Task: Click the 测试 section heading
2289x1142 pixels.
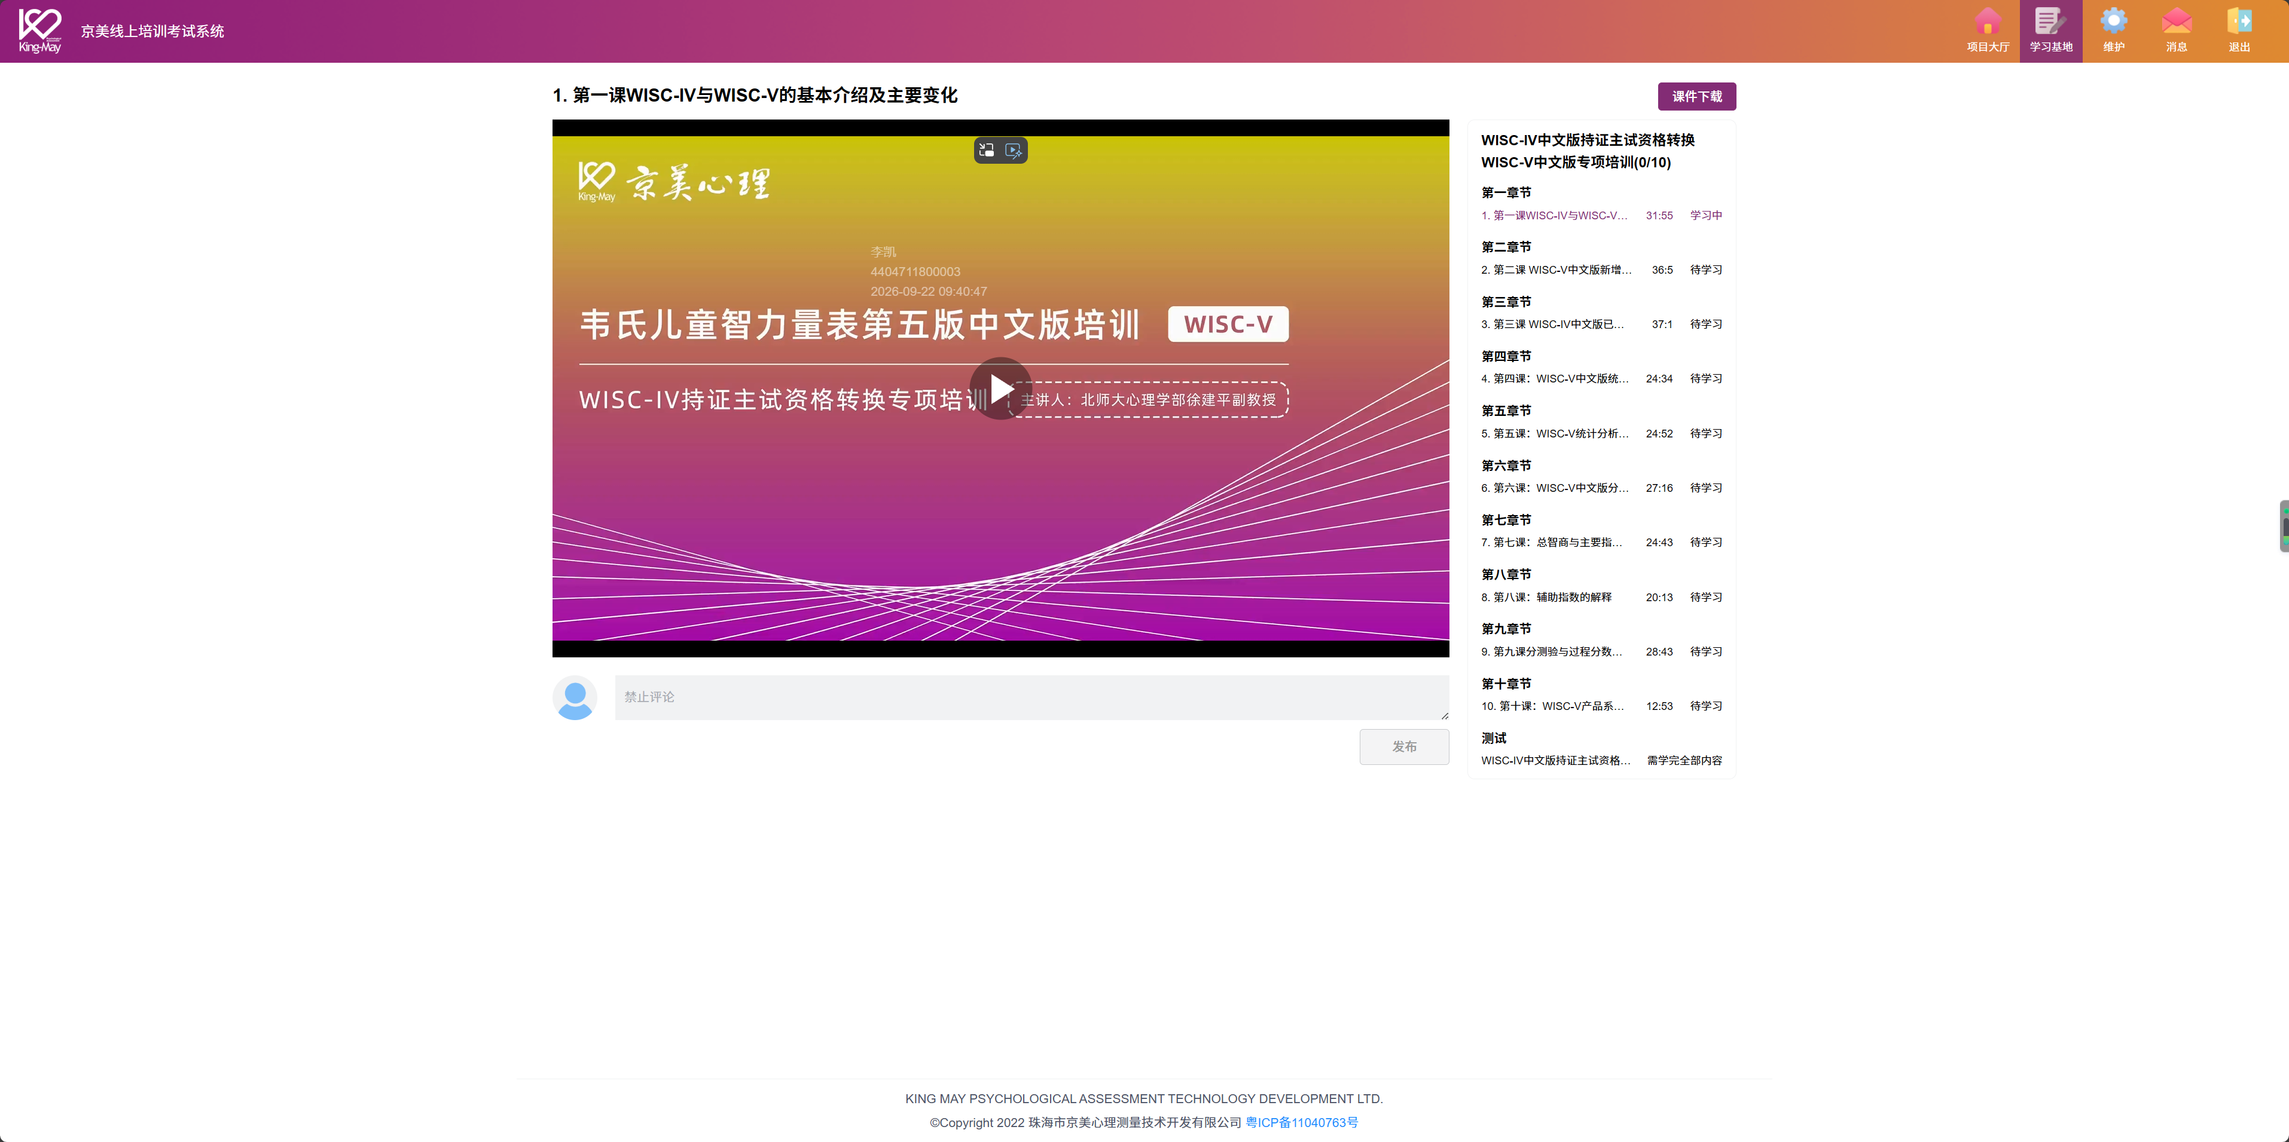Action: [x=1494, y=738]
